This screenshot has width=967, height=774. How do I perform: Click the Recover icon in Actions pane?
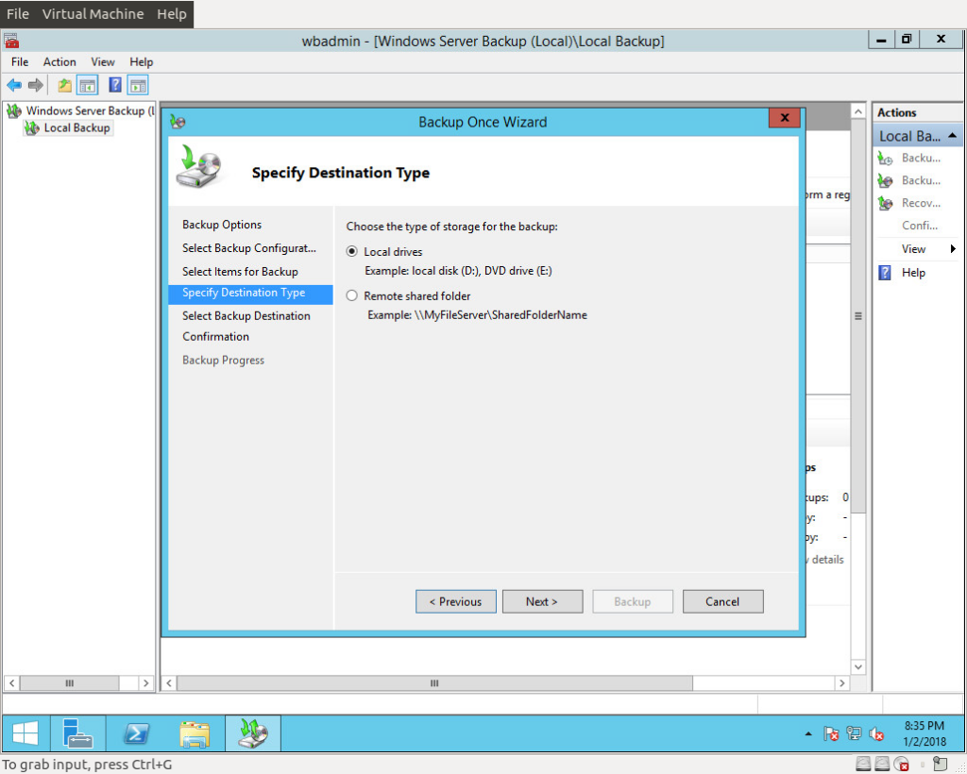pos(885,203)
